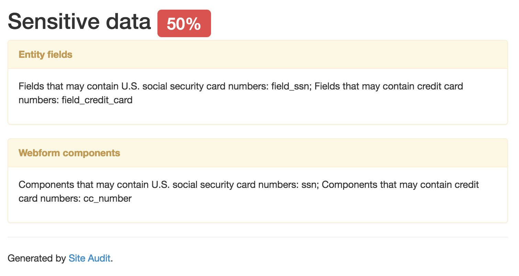This screenshot has height=276, width=519.
Task: Click the Sensitive data page heading
Action: coord(79,22)
